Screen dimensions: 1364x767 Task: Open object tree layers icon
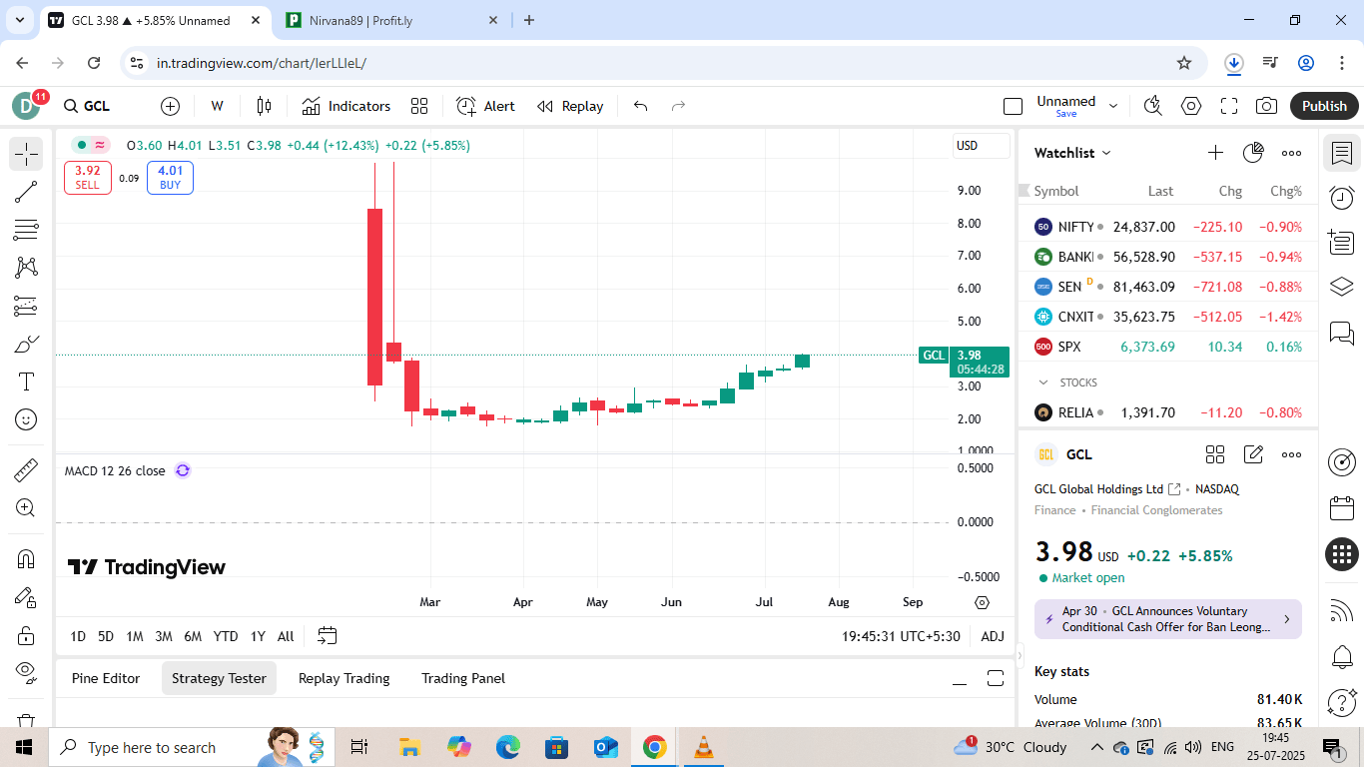coord(1342,287)
